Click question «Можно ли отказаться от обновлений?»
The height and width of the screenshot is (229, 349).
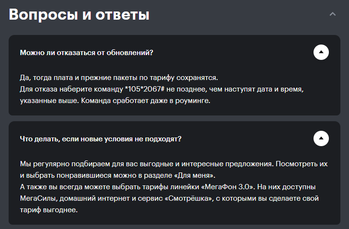pyautogui.click(x=87, y=53)
